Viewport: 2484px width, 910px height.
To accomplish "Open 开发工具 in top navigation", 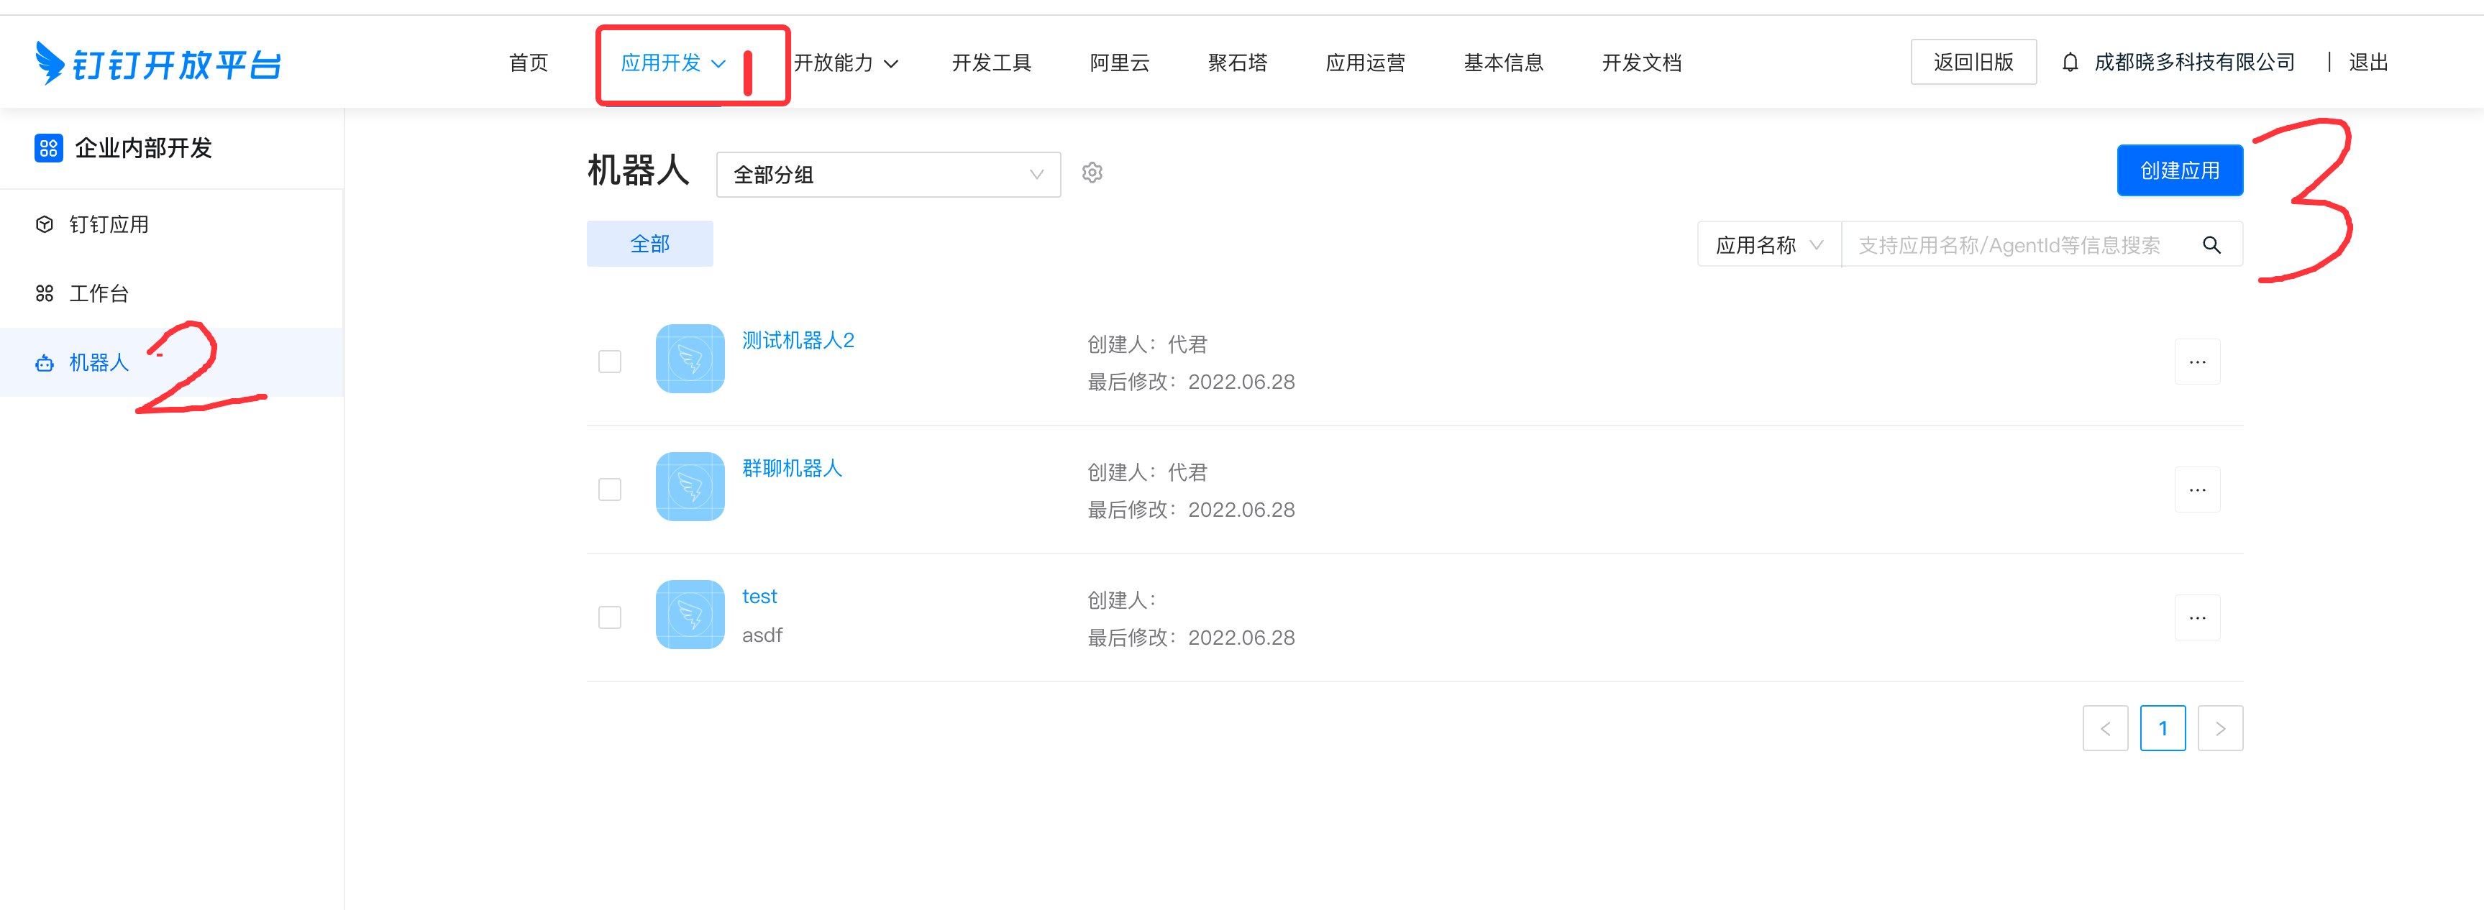I will [x=991, y=63].
